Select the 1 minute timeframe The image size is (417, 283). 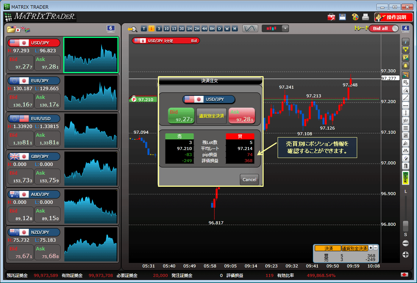click(151, 29)
